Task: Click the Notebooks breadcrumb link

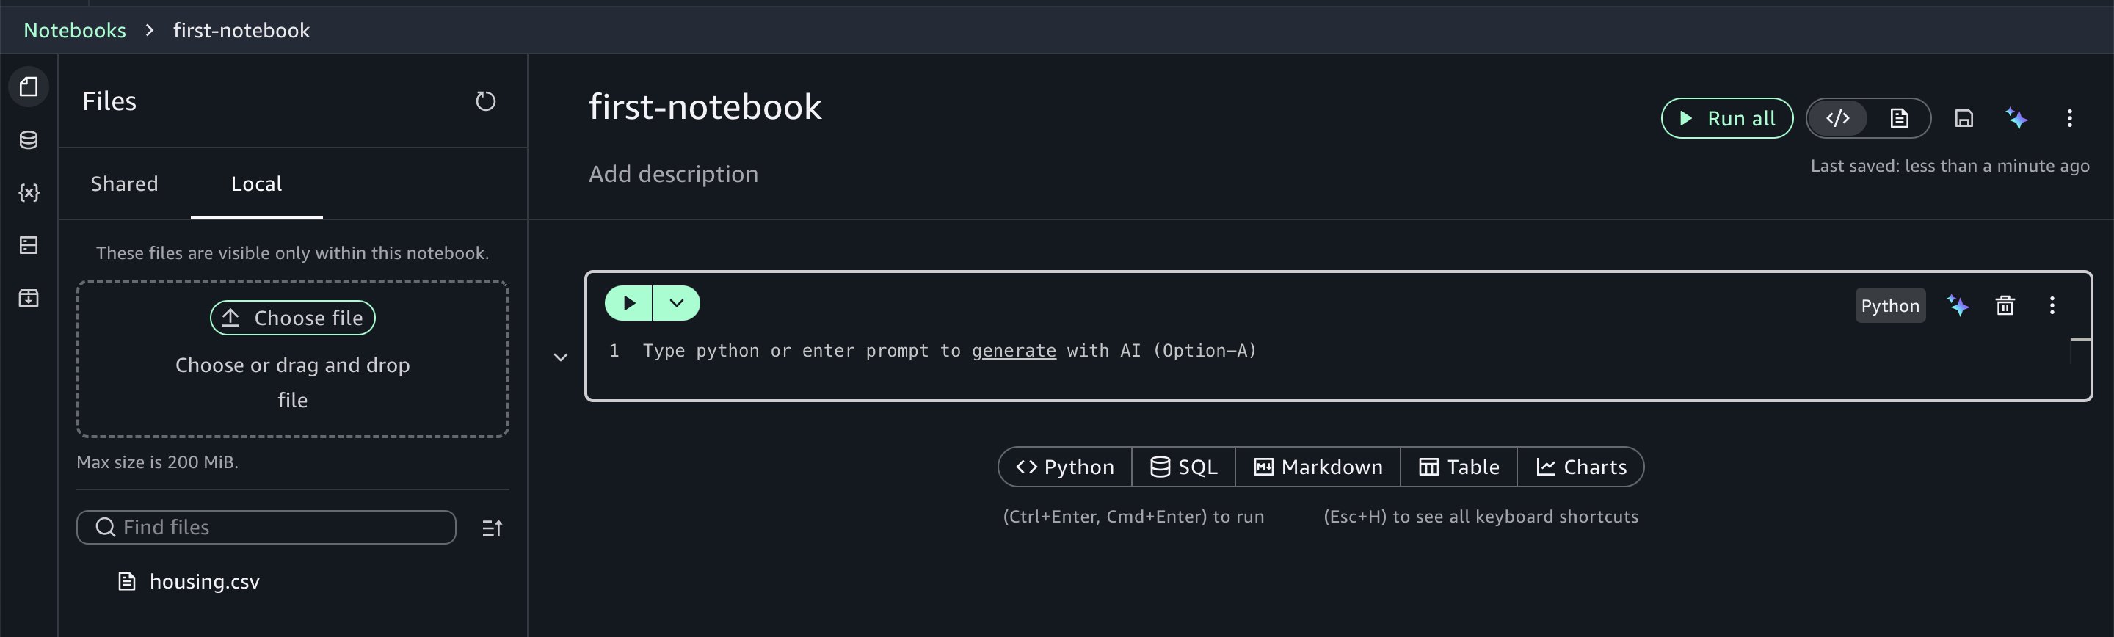Action: pos(75,30)
